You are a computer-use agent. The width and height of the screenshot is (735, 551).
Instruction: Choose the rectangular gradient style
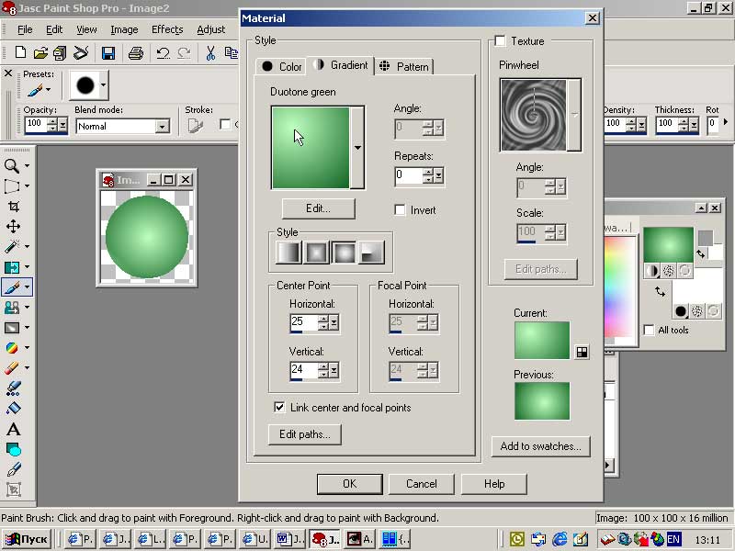317,252
